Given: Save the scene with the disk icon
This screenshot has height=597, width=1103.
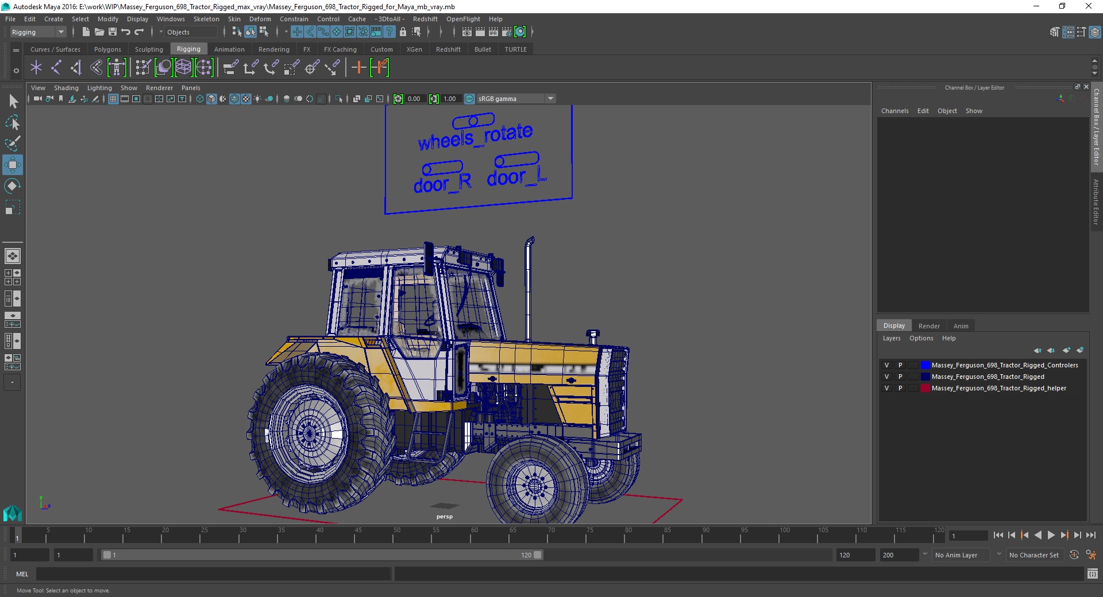Looking at the screenshot, I should [x=113, y=32].
